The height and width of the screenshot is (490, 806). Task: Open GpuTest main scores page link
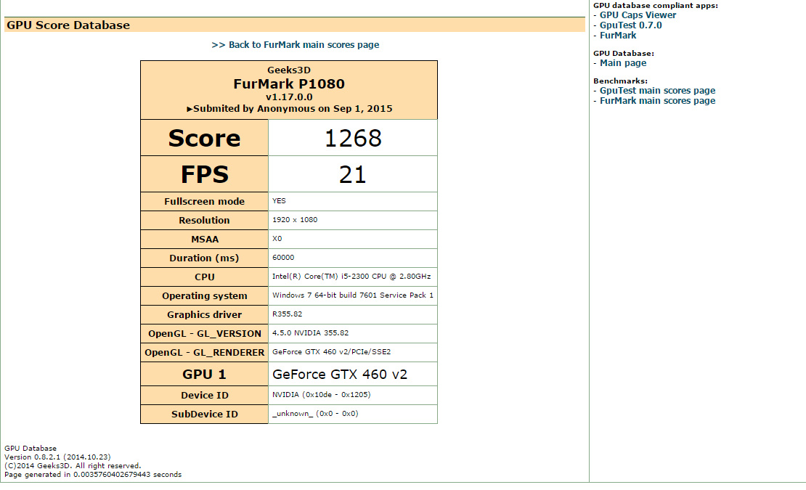click(x=657, y=91)
